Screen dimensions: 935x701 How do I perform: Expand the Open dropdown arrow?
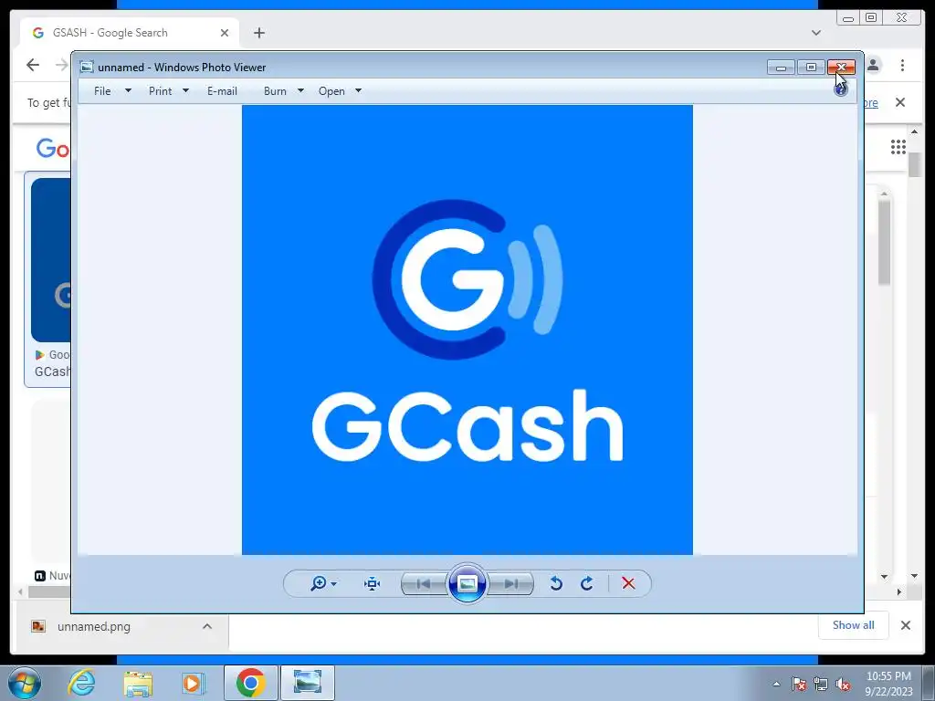point(358,90)
